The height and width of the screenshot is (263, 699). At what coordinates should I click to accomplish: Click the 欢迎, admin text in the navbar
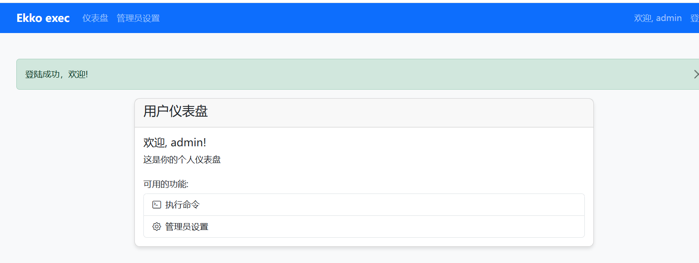click(x=658, y=18)
